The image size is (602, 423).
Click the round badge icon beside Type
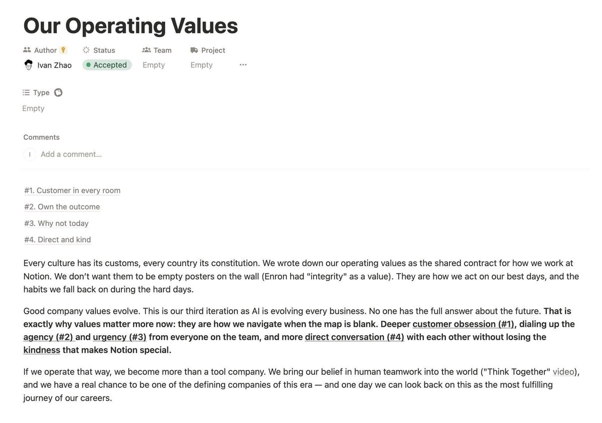point(58,93)
